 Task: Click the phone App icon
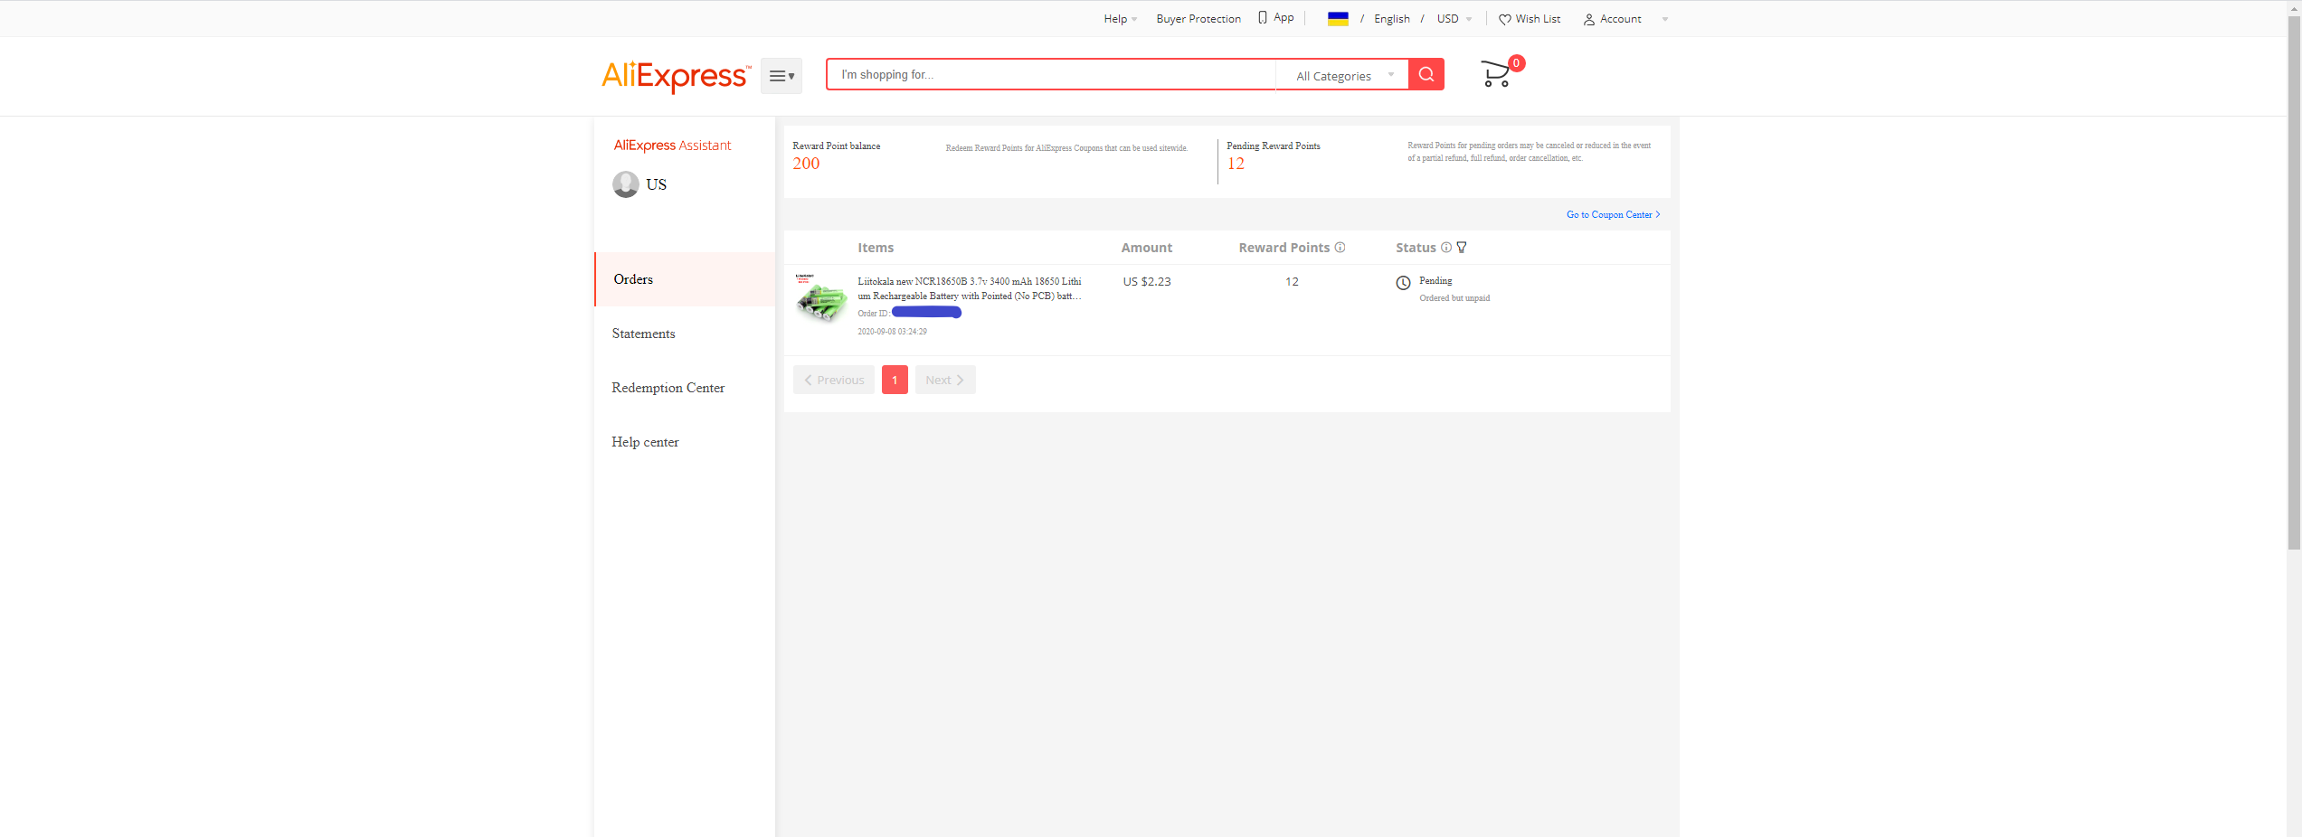pos(1263,17)
